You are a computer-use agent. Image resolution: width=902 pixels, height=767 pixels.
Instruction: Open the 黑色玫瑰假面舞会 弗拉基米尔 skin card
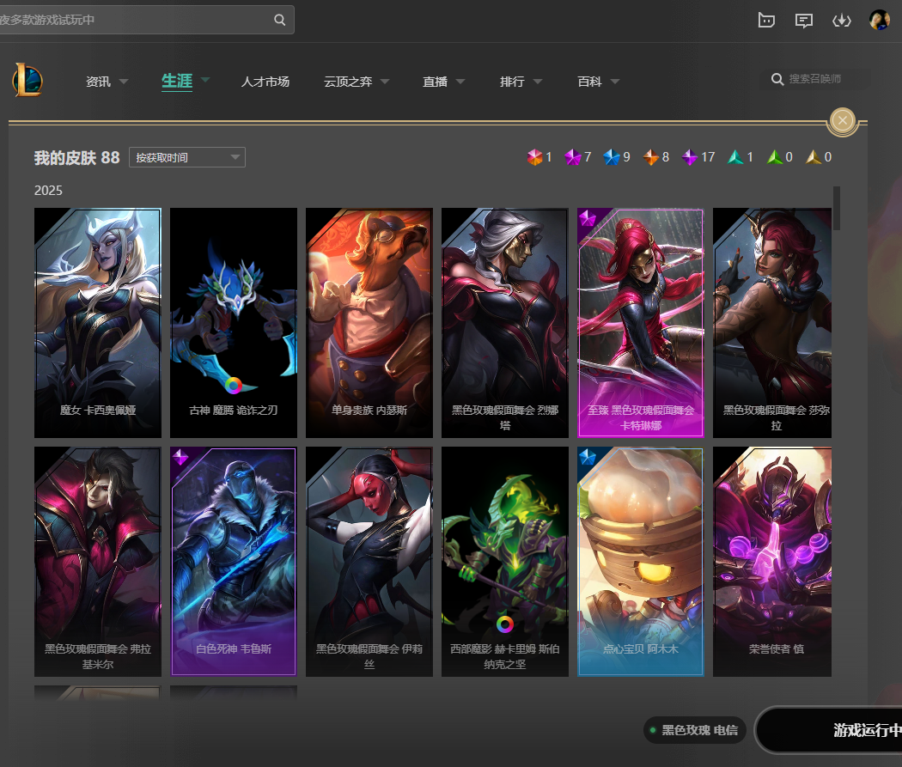(x=98, y=562)
